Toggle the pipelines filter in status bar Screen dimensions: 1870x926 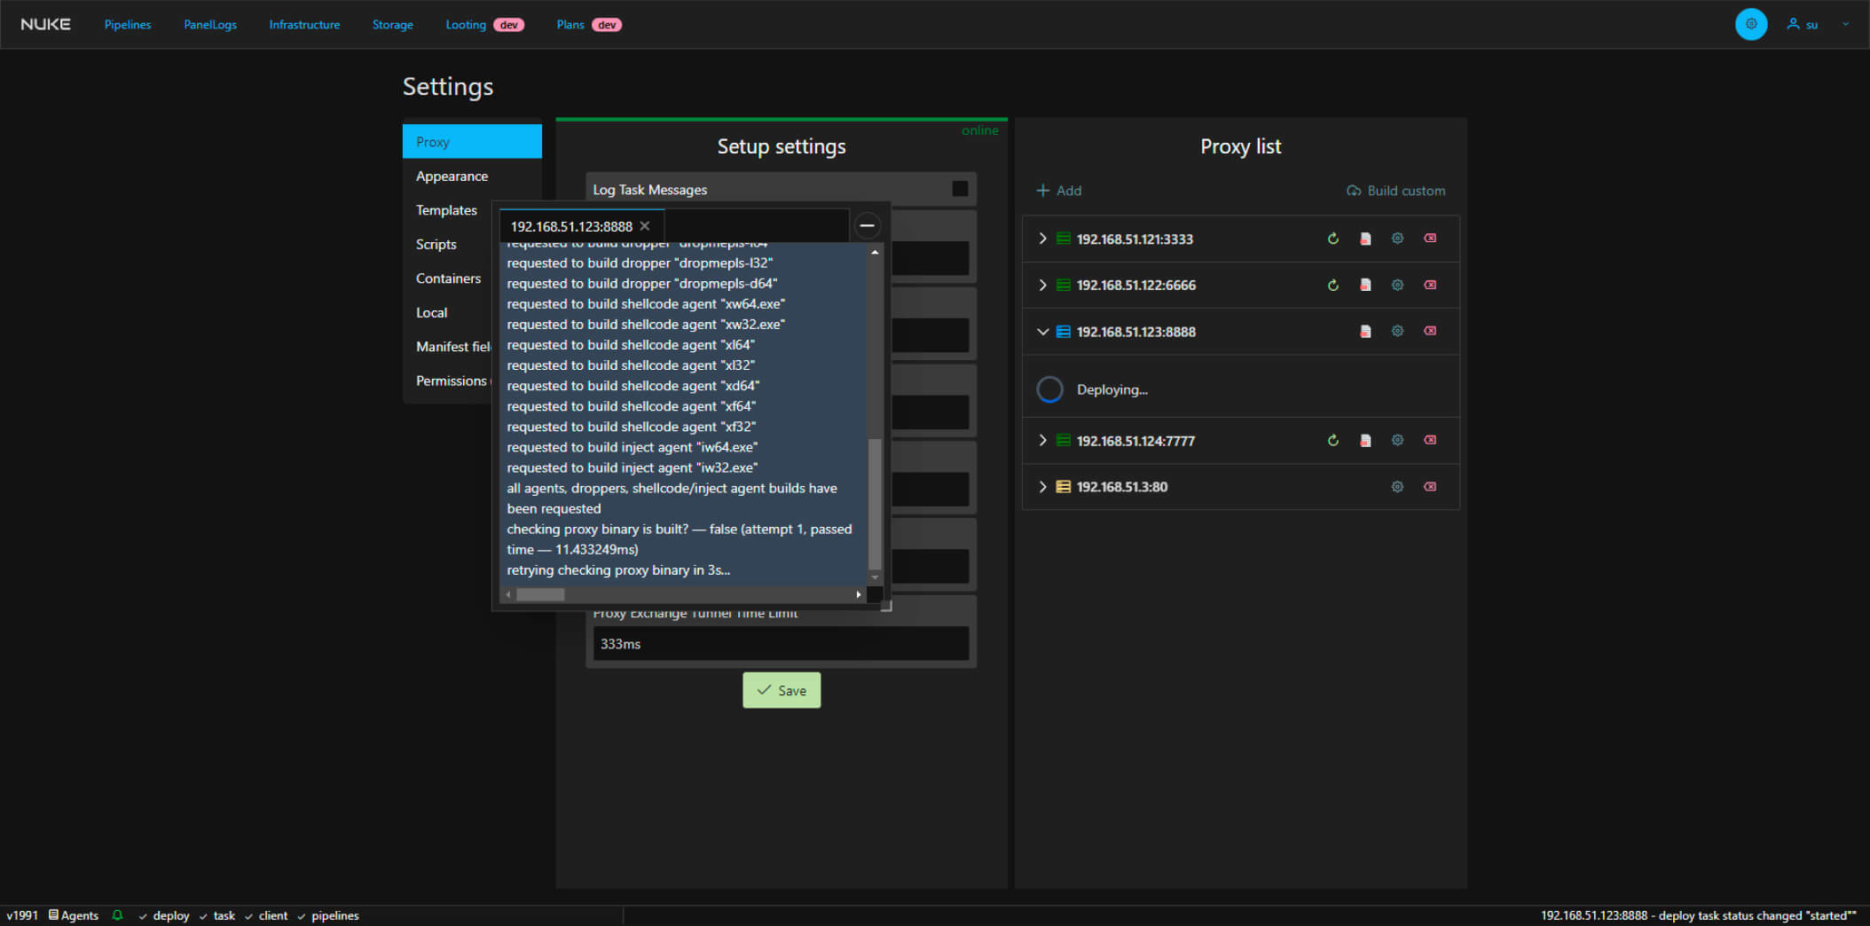[328, 915]
